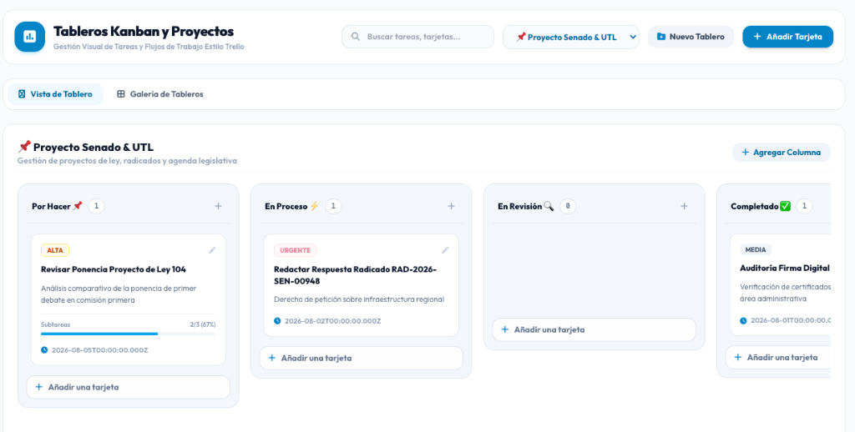This screenshot has width=855, height=432.
Task: Switch to Vista de Tablero tab
Action: tap(55, 93)
